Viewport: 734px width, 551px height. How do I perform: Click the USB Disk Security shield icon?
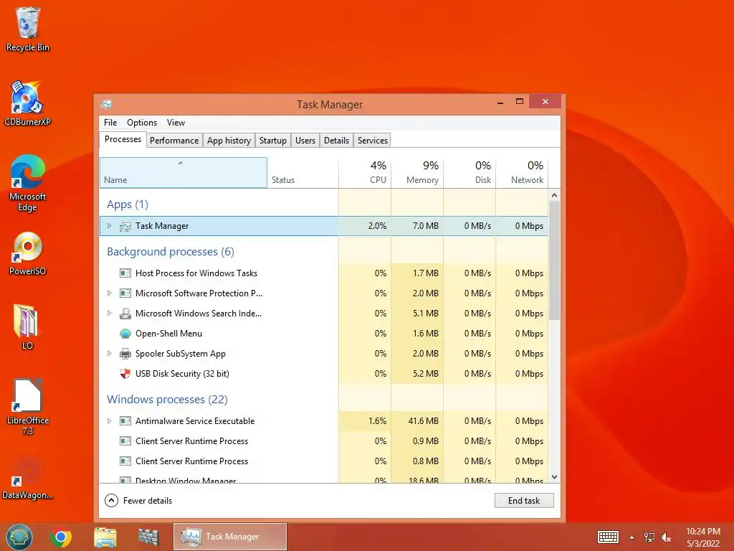125,374
